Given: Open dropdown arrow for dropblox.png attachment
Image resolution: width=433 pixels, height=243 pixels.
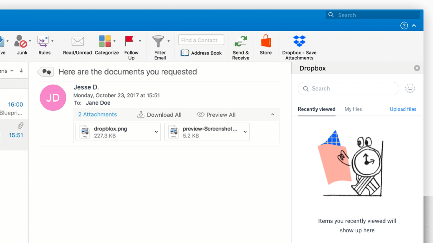Looking at the screenshot, I should [x=156, y=132].
